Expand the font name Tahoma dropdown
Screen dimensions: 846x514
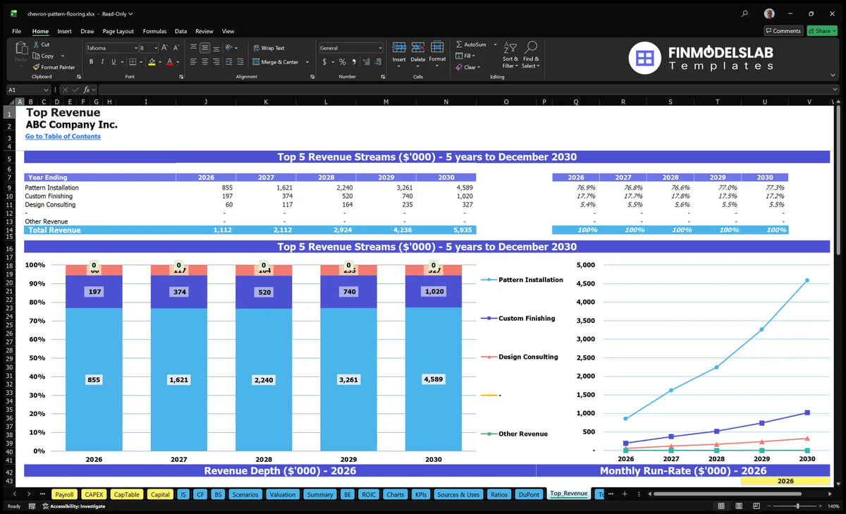pos(135,48)
